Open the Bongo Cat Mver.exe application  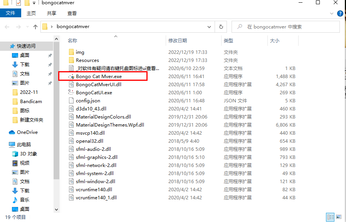[99, 77]
